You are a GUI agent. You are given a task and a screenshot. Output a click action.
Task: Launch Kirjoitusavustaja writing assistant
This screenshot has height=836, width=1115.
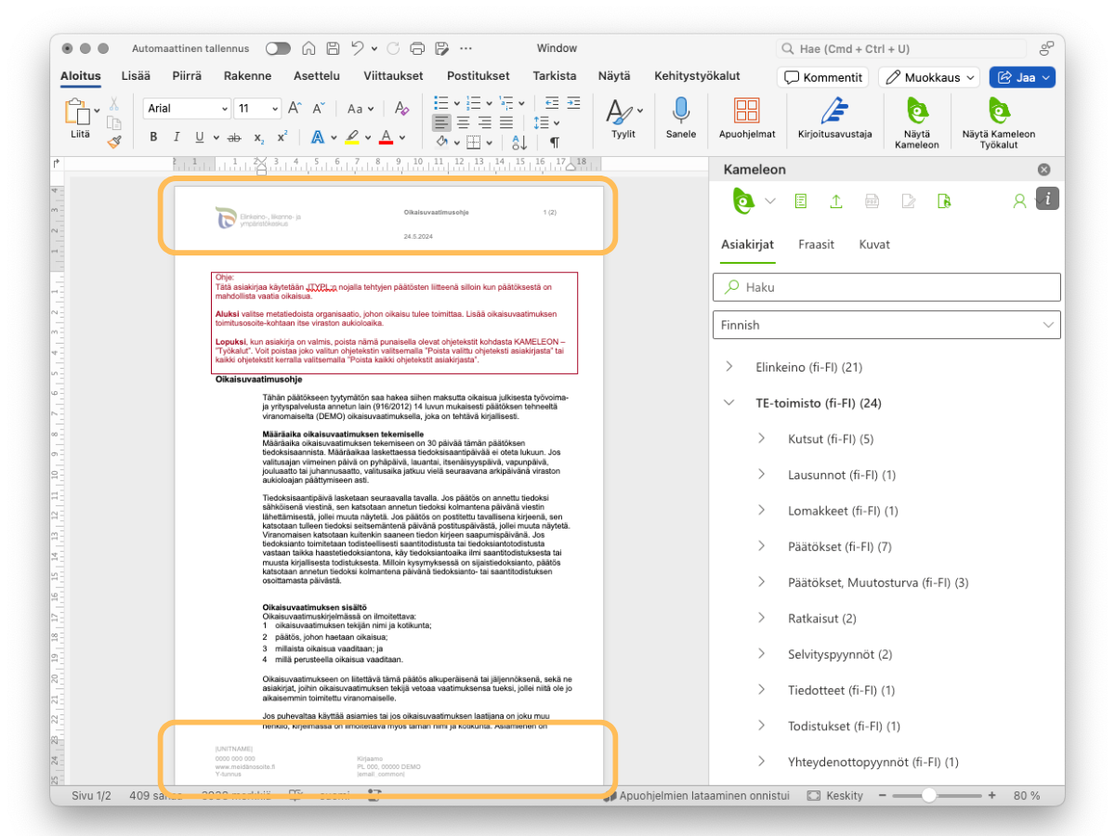coord(834,119)
